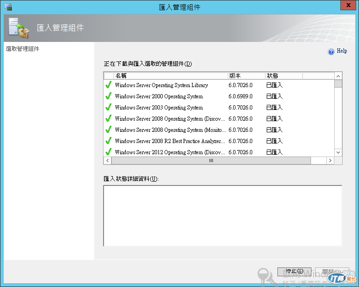Click version 6.0.7026.0 of Operating System Library

tap(241, 85)
